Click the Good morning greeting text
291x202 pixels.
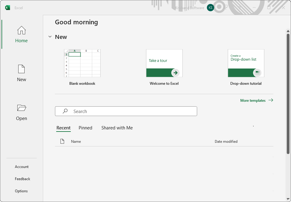[x=77, y=22]
